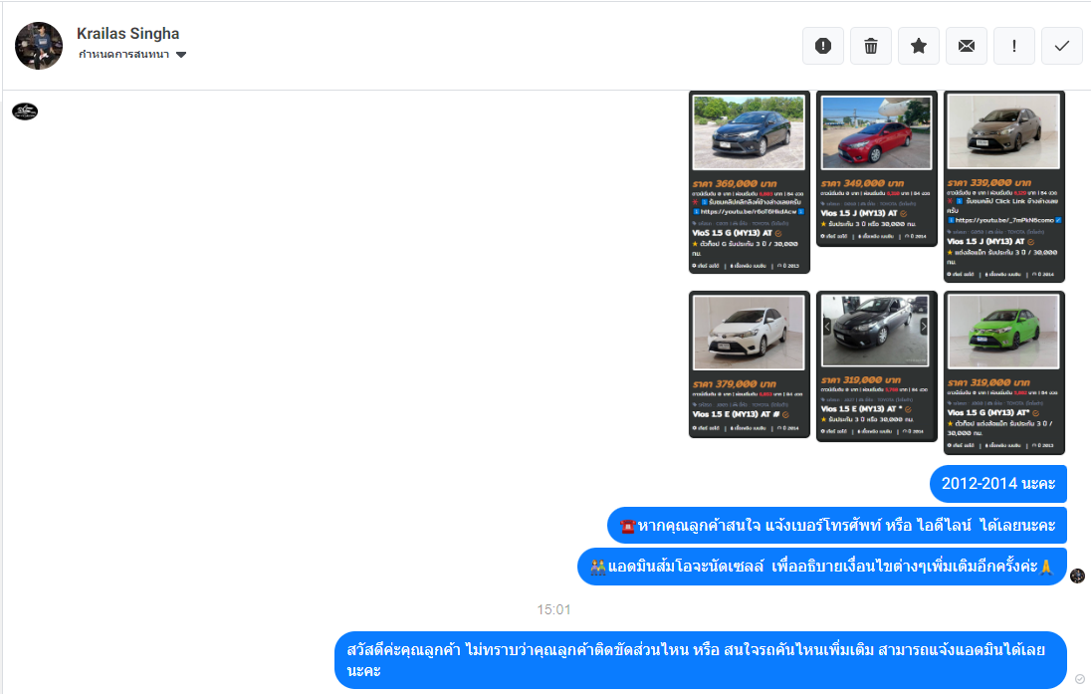Click the priority exclamation mark button

coord(1013,46)
